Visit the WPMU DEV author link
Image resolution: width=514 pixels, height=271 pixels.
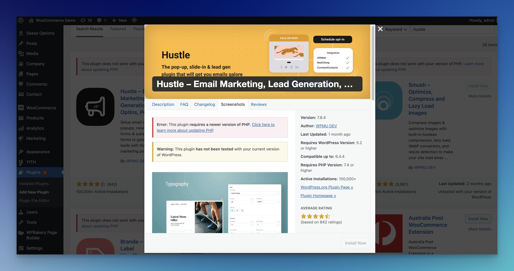(x=326, y=126)
